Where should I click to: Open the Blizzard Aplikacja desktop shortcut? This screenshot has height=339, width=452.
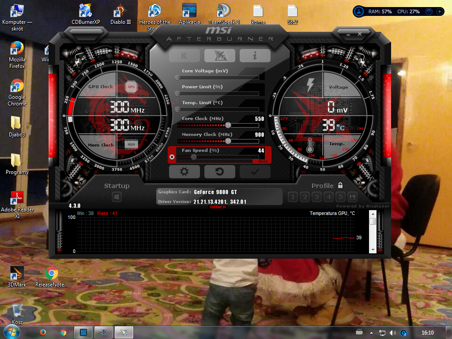(x=189, y=14)
